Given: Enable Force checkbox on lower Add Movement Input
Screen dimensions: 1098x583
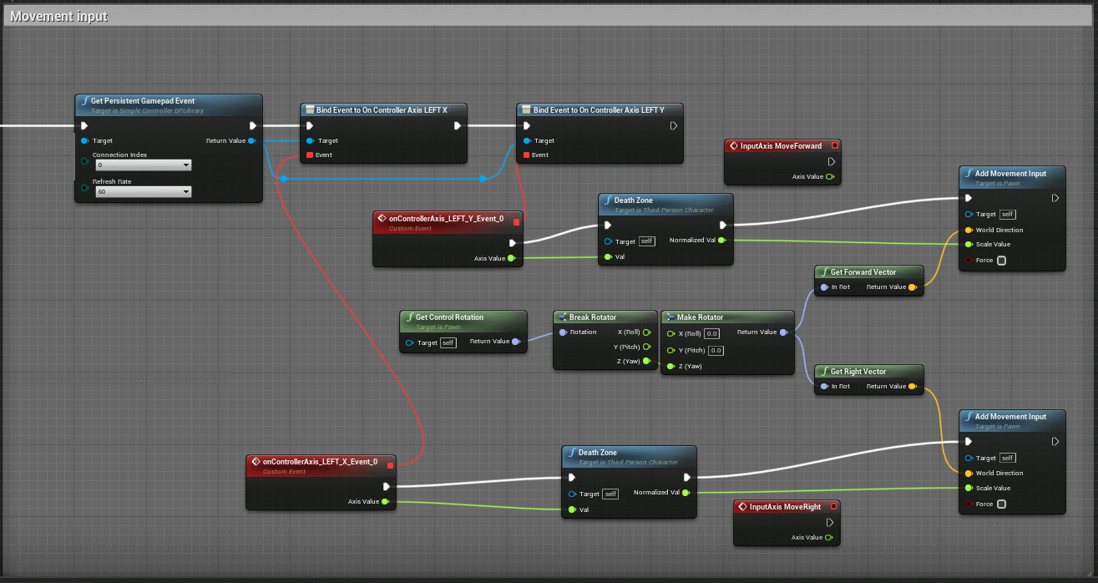Looking at the screenshot, I should click(x=1001, y=504).
